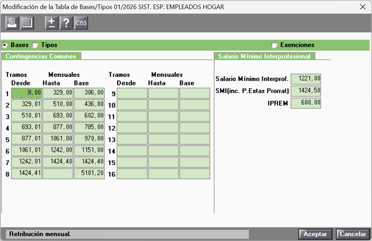Click the empty tramo 13 Desde field
Viewport: 372px width, 241px height.
coord(132,139)
